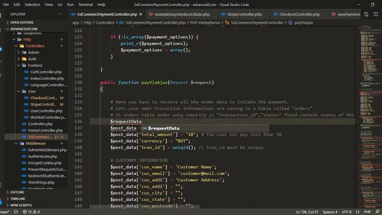
Task: Open UserController.php in explorer
Action: tap(47, 111)
